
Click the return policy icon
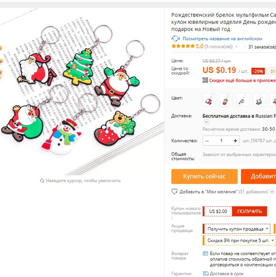[x=205, y=254]
